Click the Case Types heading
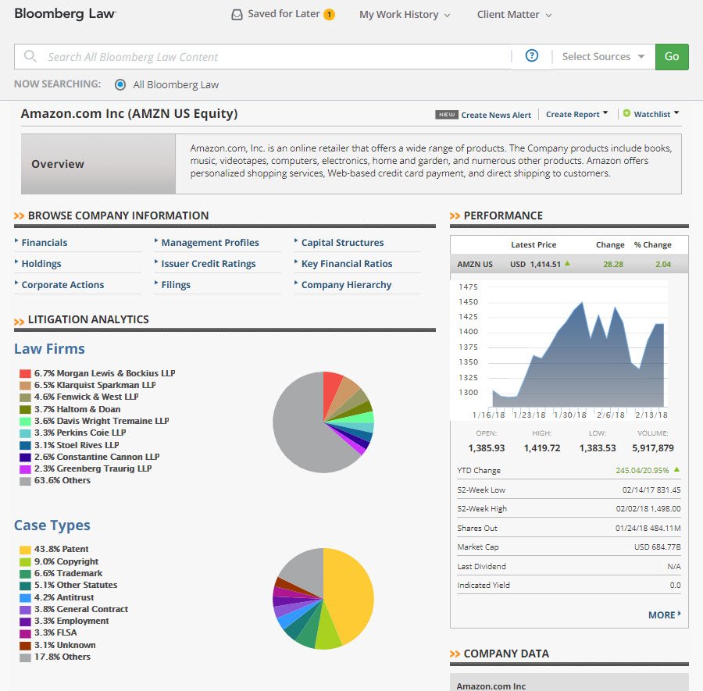 click(52, 525)
